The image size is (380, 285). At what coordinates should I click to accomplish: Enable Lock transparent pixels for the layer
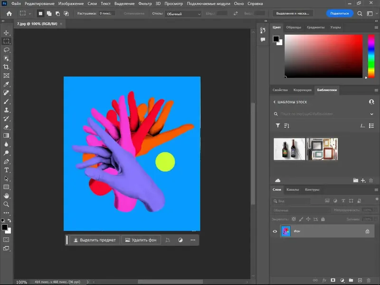coord(294,218)
